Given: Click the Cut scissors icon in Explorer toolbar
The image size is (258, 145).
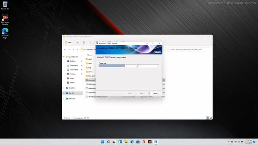Looking at the screenshot, I should (77, 42).
